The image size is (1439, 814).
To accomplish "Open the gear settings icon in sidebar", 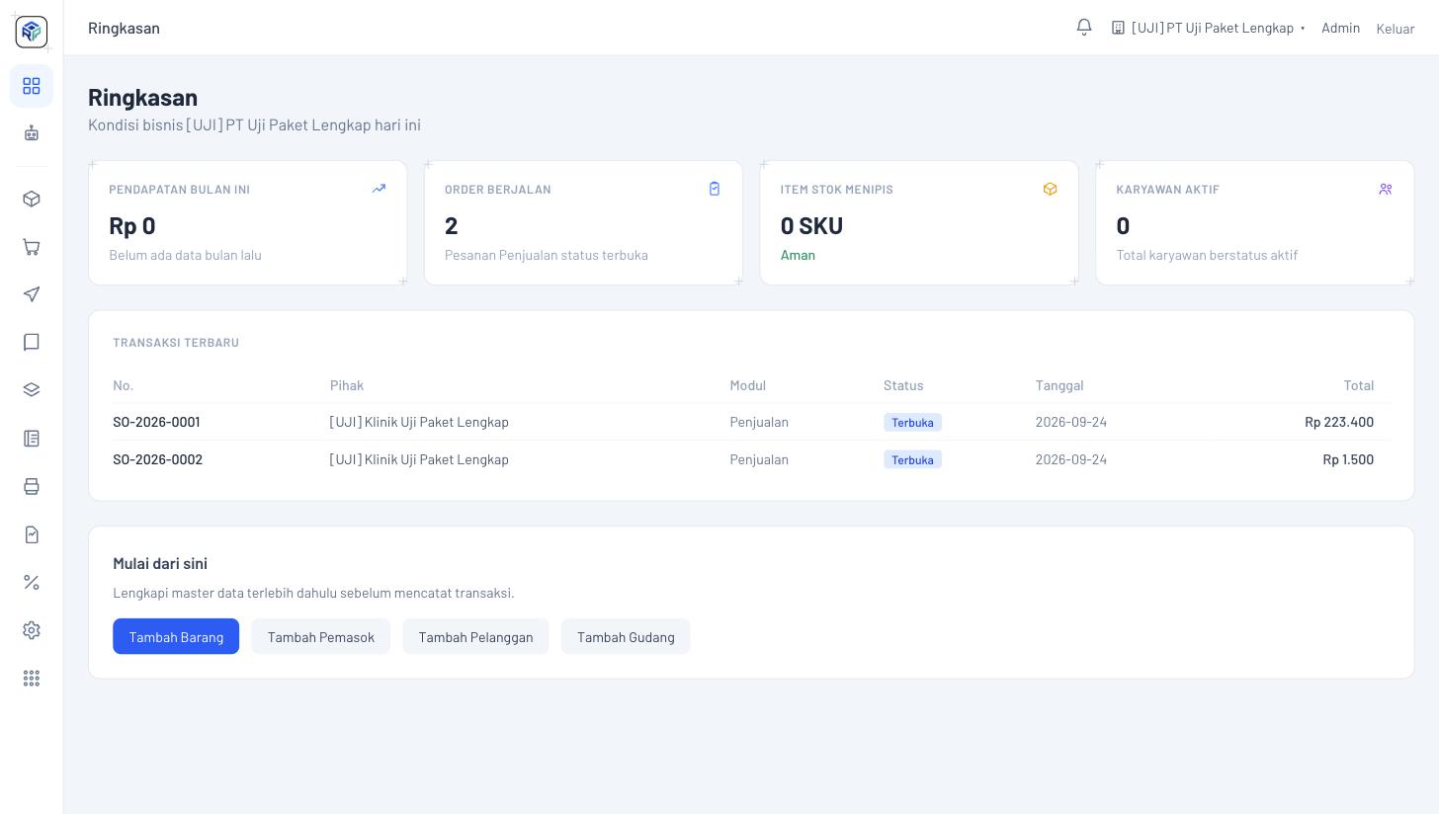I will (x=32, y=630).
